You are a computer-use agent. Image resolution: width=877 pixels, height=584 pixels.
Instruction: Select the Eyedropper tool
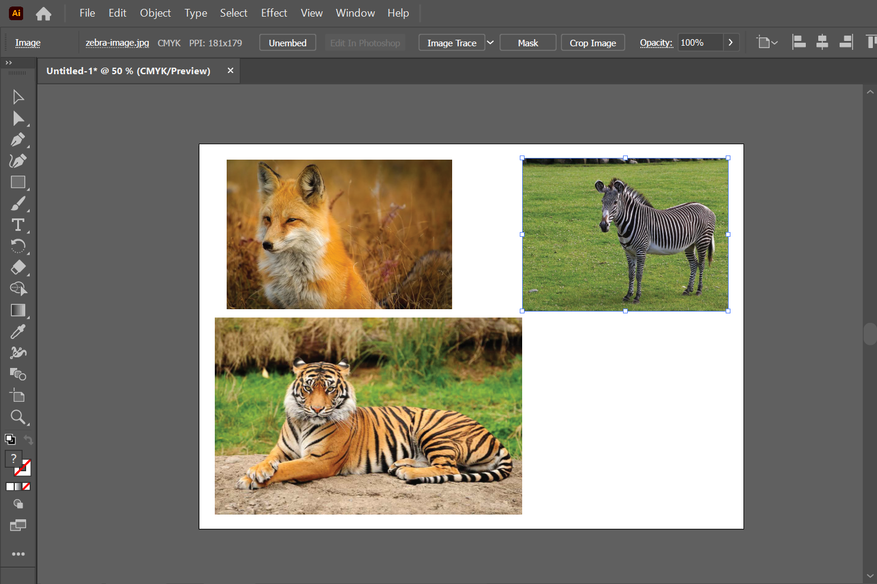pos(18,332)
